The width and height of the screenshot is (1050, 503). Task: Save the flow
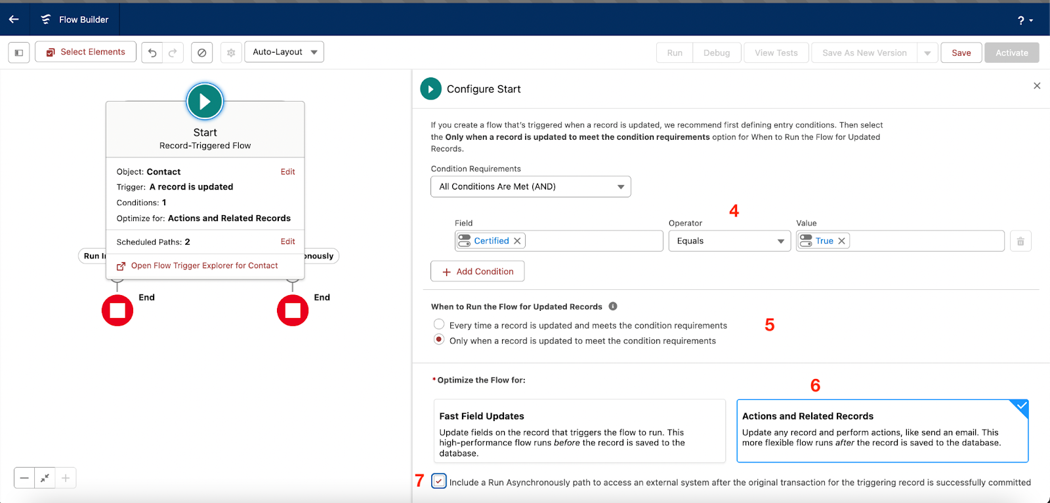click(x=961, y=52)
